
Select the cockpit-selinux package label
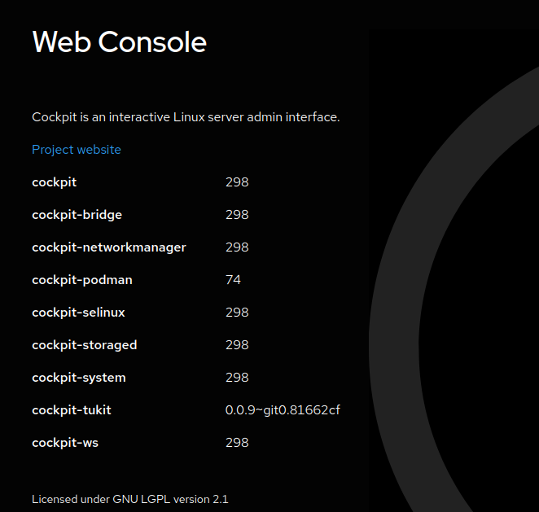(x=78, y=313)
